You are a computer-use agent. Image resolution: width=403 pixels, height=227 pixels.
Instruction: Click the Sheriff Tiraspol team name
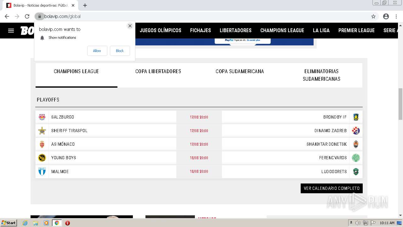69,131
